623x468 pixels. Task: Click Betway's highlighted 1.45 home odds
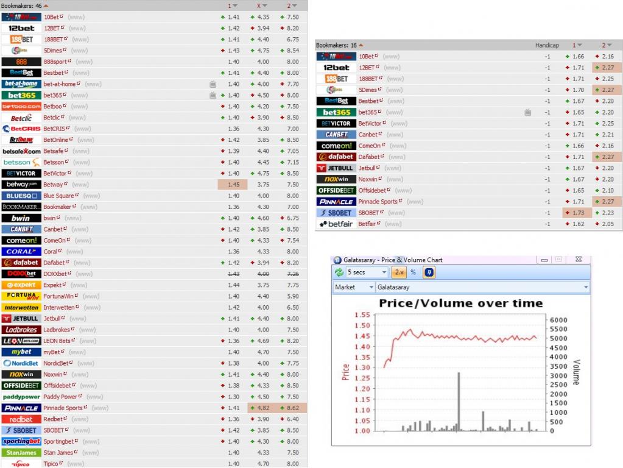point(233,185)
